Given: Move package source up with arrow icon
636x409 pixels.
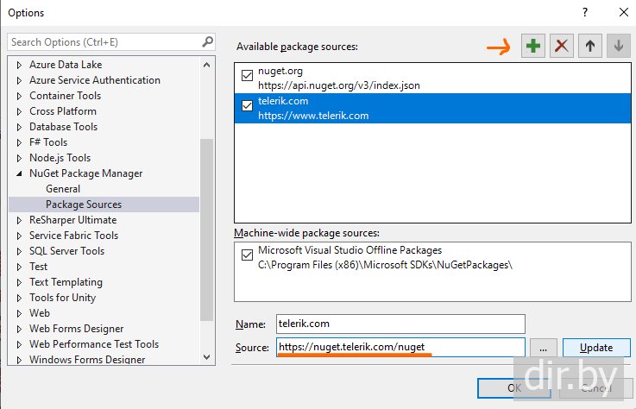Looking at the screenshot, I should click(590, 47).
